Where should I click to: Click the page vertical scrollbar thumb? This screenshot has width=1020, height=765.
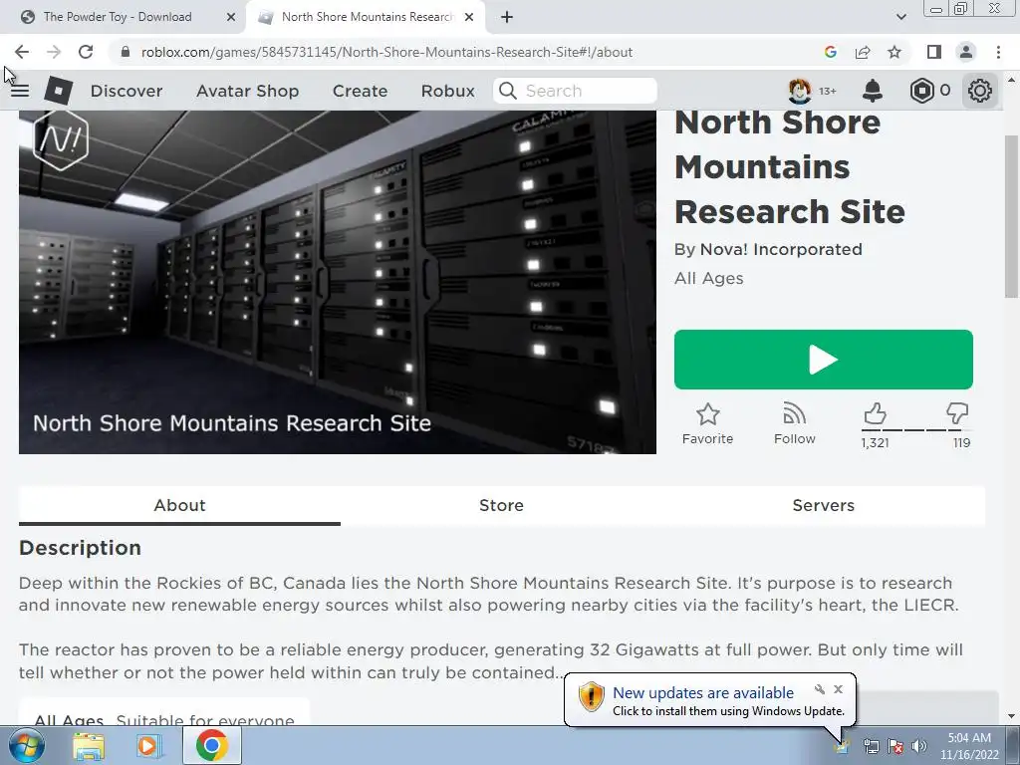1011,216
